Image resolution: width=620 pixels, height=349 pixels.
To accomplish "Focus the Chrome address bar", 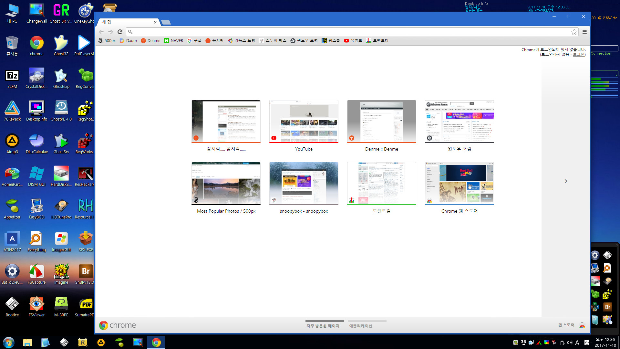I will pyautogui.click(x=349, y=32).
